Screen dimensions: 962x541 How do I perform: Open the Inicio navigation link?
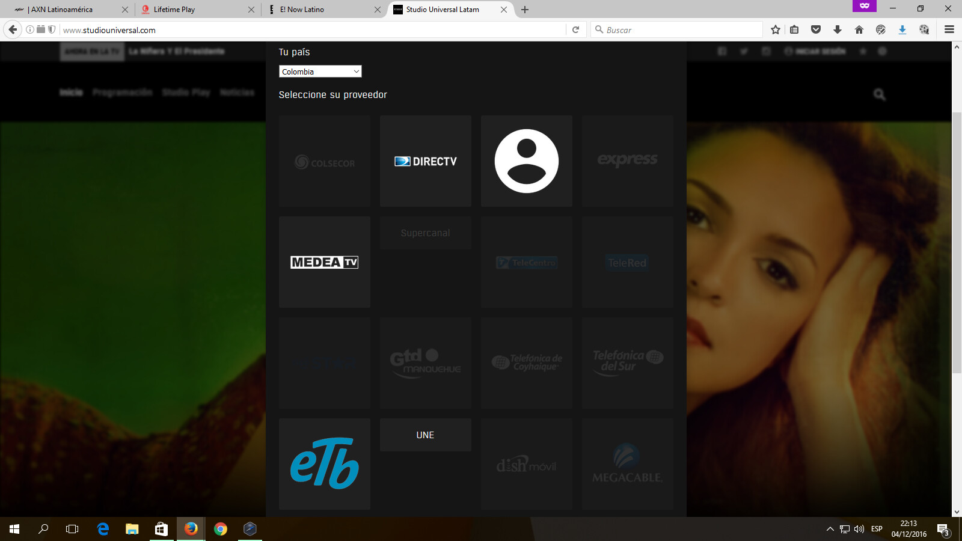(x=71, y=93)
